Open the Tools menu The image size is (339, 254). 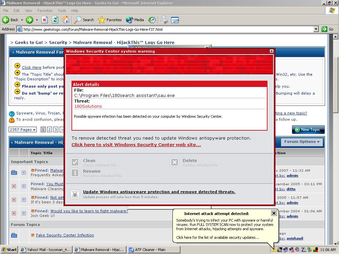pos(62,11)
